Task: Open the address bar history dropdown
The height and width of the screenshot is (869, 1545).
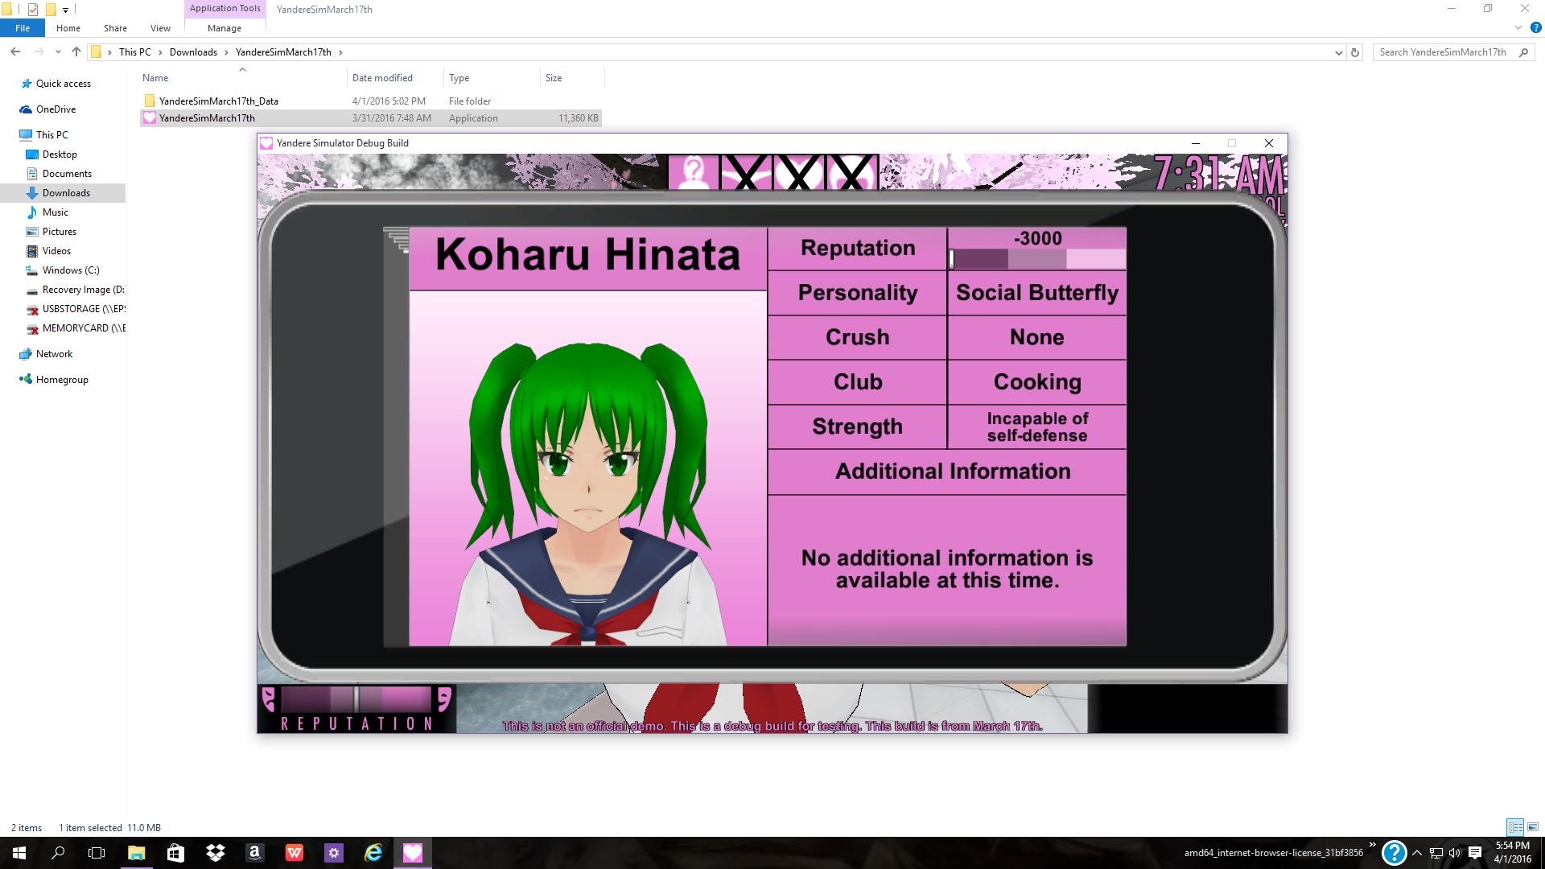Action: click(x=1338, y=52)
